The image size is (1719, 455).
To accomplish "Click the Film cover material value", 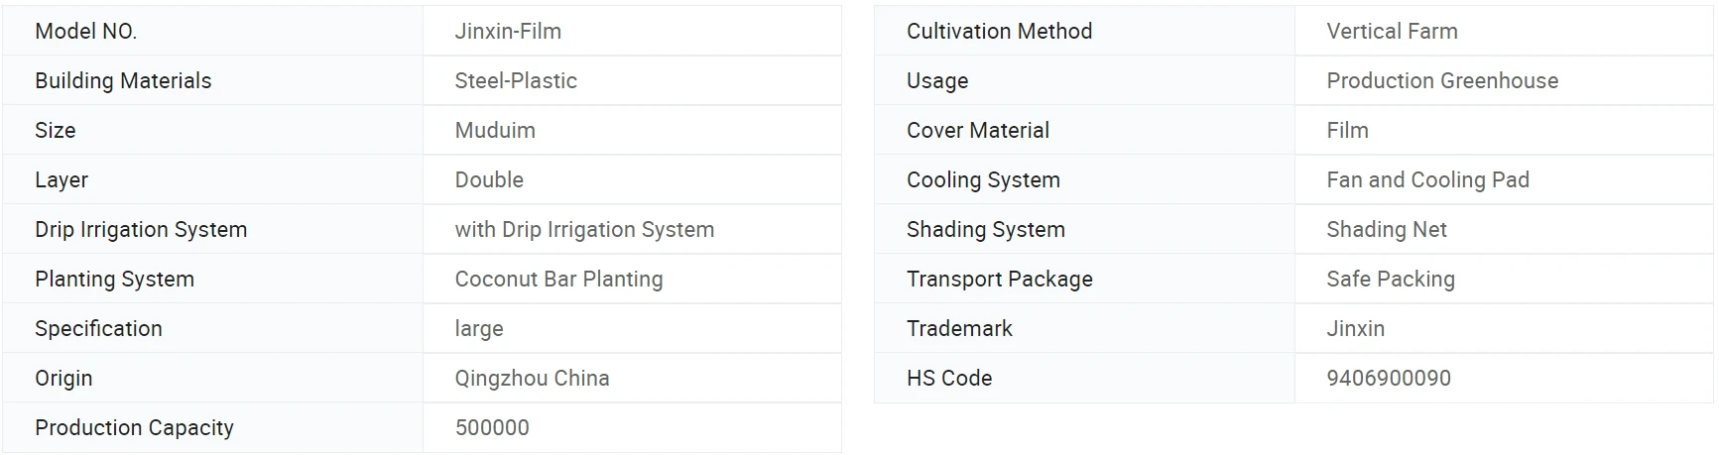I will (1347, 130).
